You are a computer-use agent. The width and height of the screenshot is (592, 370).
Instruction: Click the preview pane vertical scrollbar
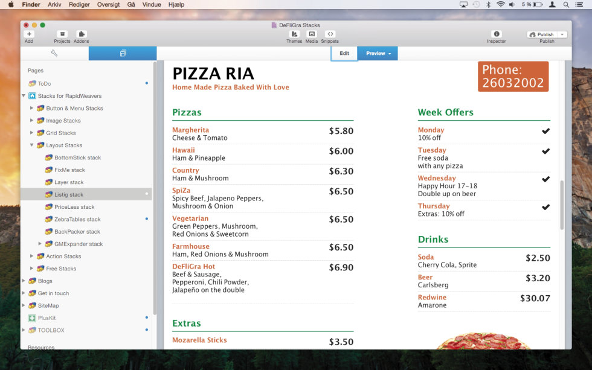pyautogui.click(x=562, y=205)
